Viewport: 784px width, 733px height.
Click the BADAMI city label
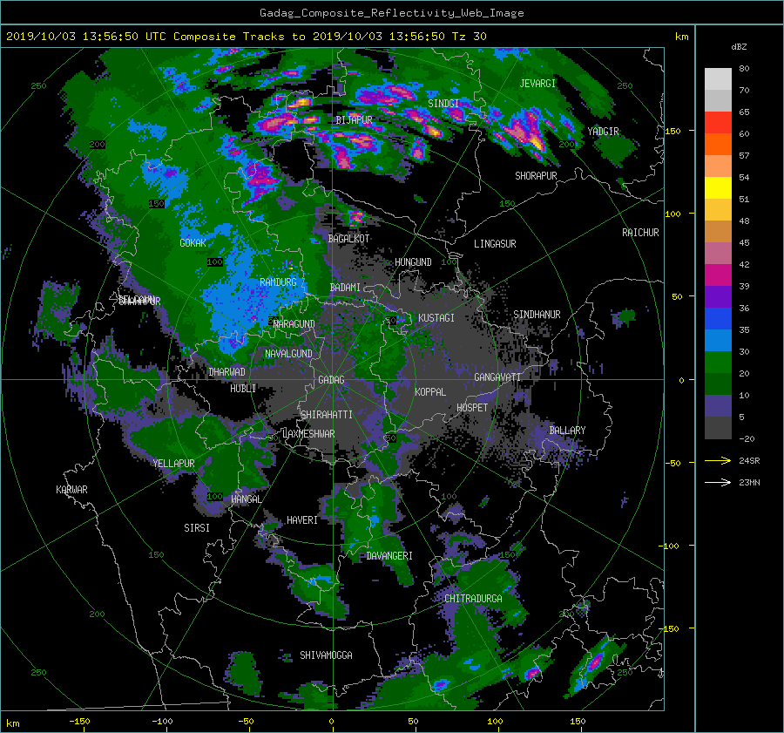point(345,288)
